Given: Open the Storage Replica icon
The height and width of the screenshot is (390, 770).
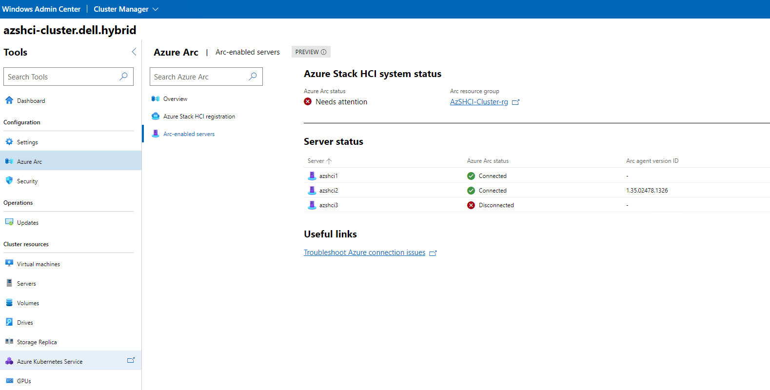Looking at the screenshot, I should tap(9, 342).
